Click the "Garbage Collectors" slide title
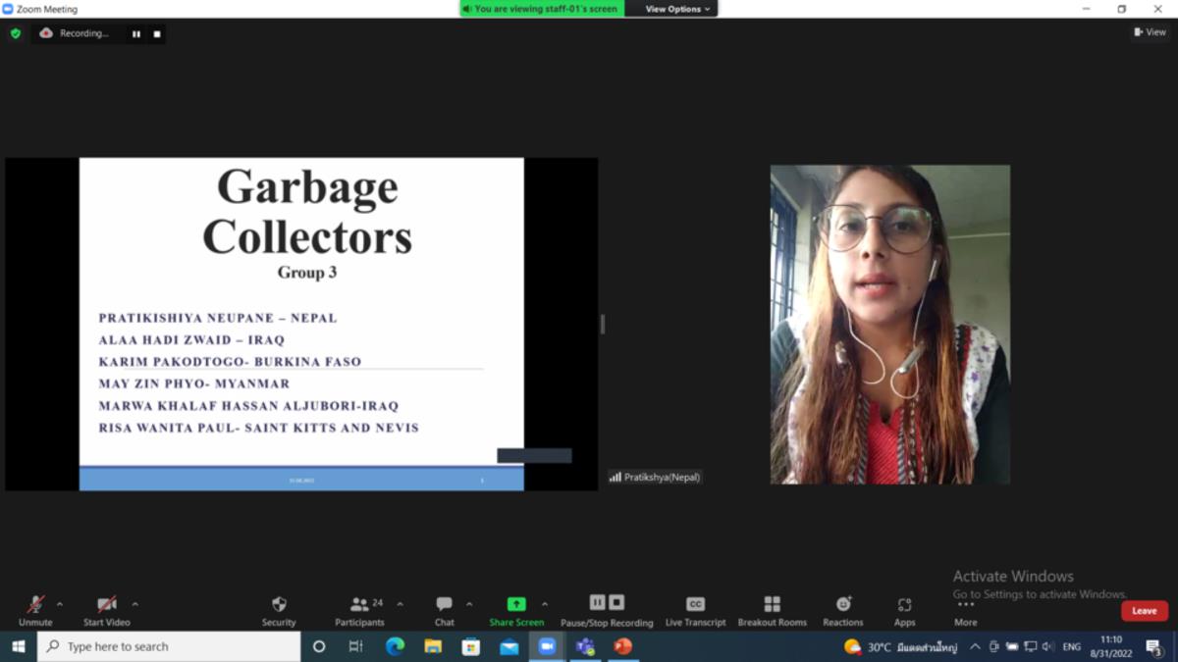This screenshot has height=662, width=1178. click(307, 211)
